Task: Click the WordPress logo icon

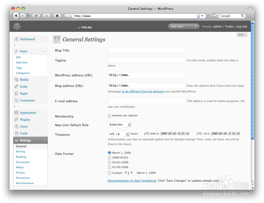Action: 17,26
